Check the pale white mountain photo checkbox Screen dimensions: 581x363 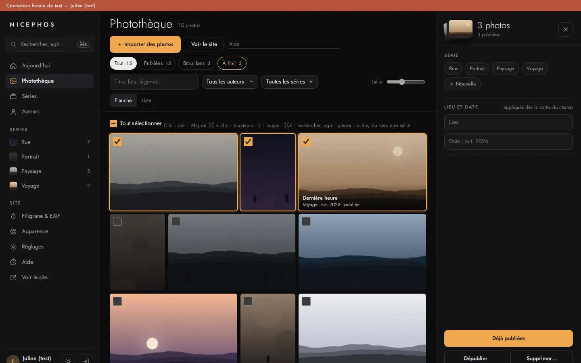point(306,301)
